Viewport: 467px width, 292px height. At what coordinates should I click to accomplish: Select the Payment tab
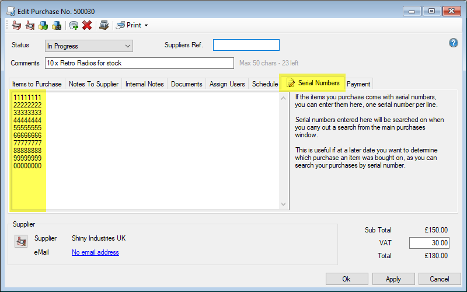pyautogui.click(x=358, y=84)
